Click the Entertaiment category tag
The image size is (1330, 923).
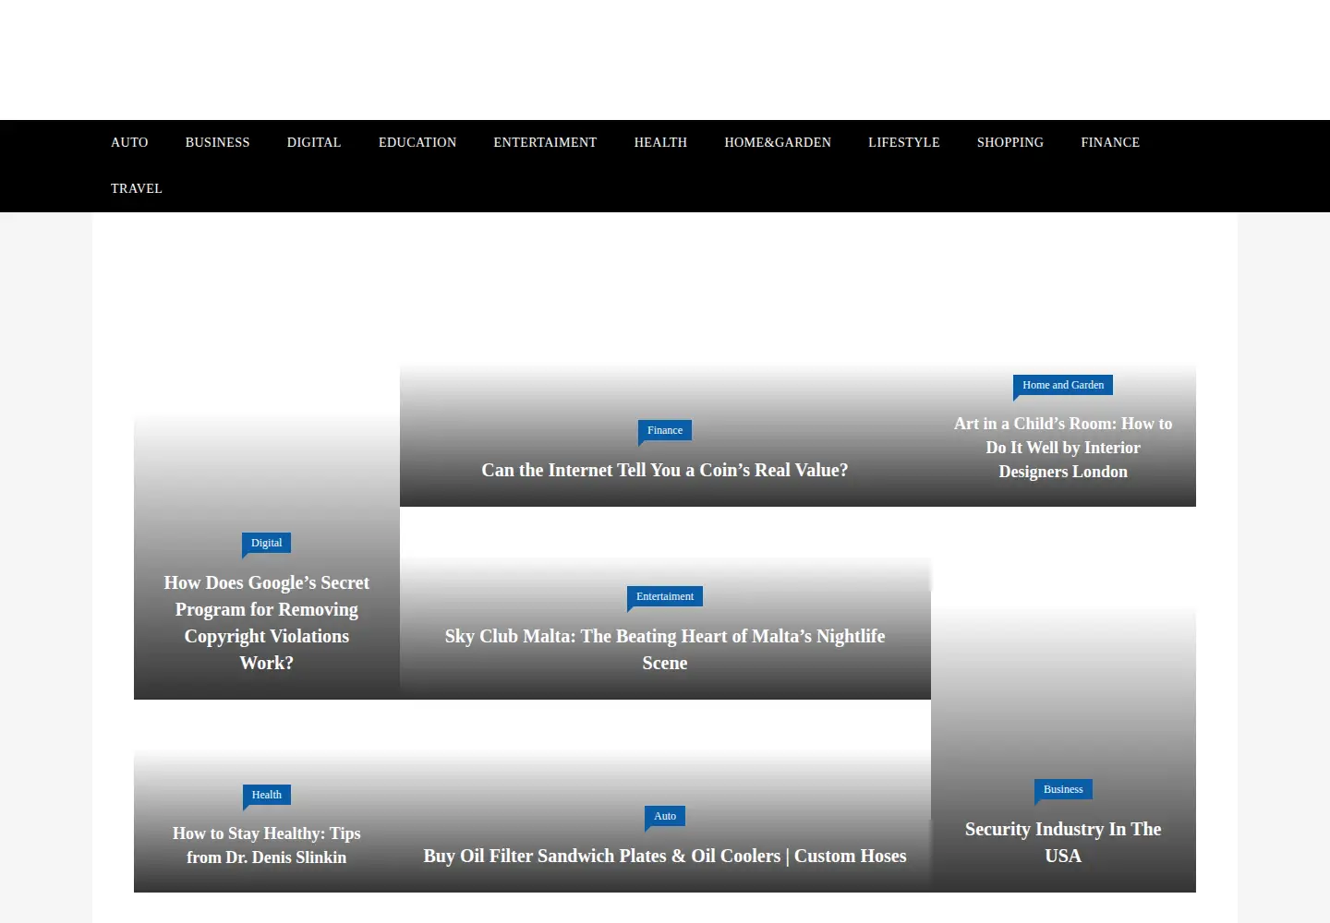click(665, 596)
